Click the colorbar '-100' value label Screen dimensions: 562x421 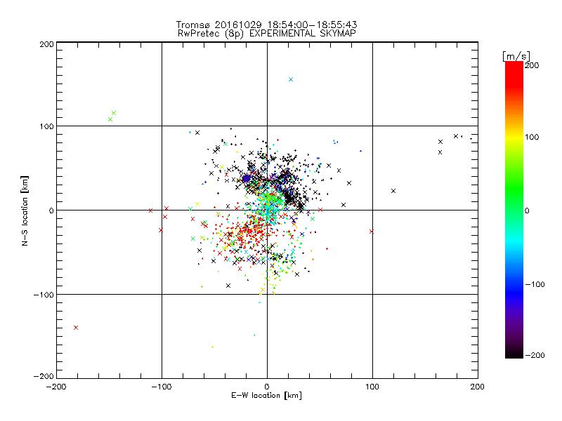coord(535,285)
